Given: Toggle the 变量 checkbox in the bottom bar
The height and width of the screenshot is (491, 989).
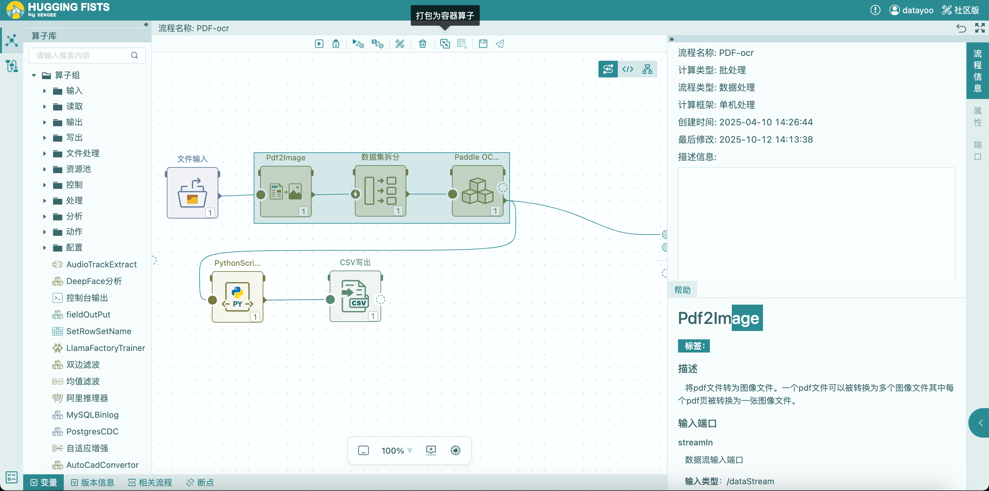Looking at the screenshot, I should coord(34,482).
